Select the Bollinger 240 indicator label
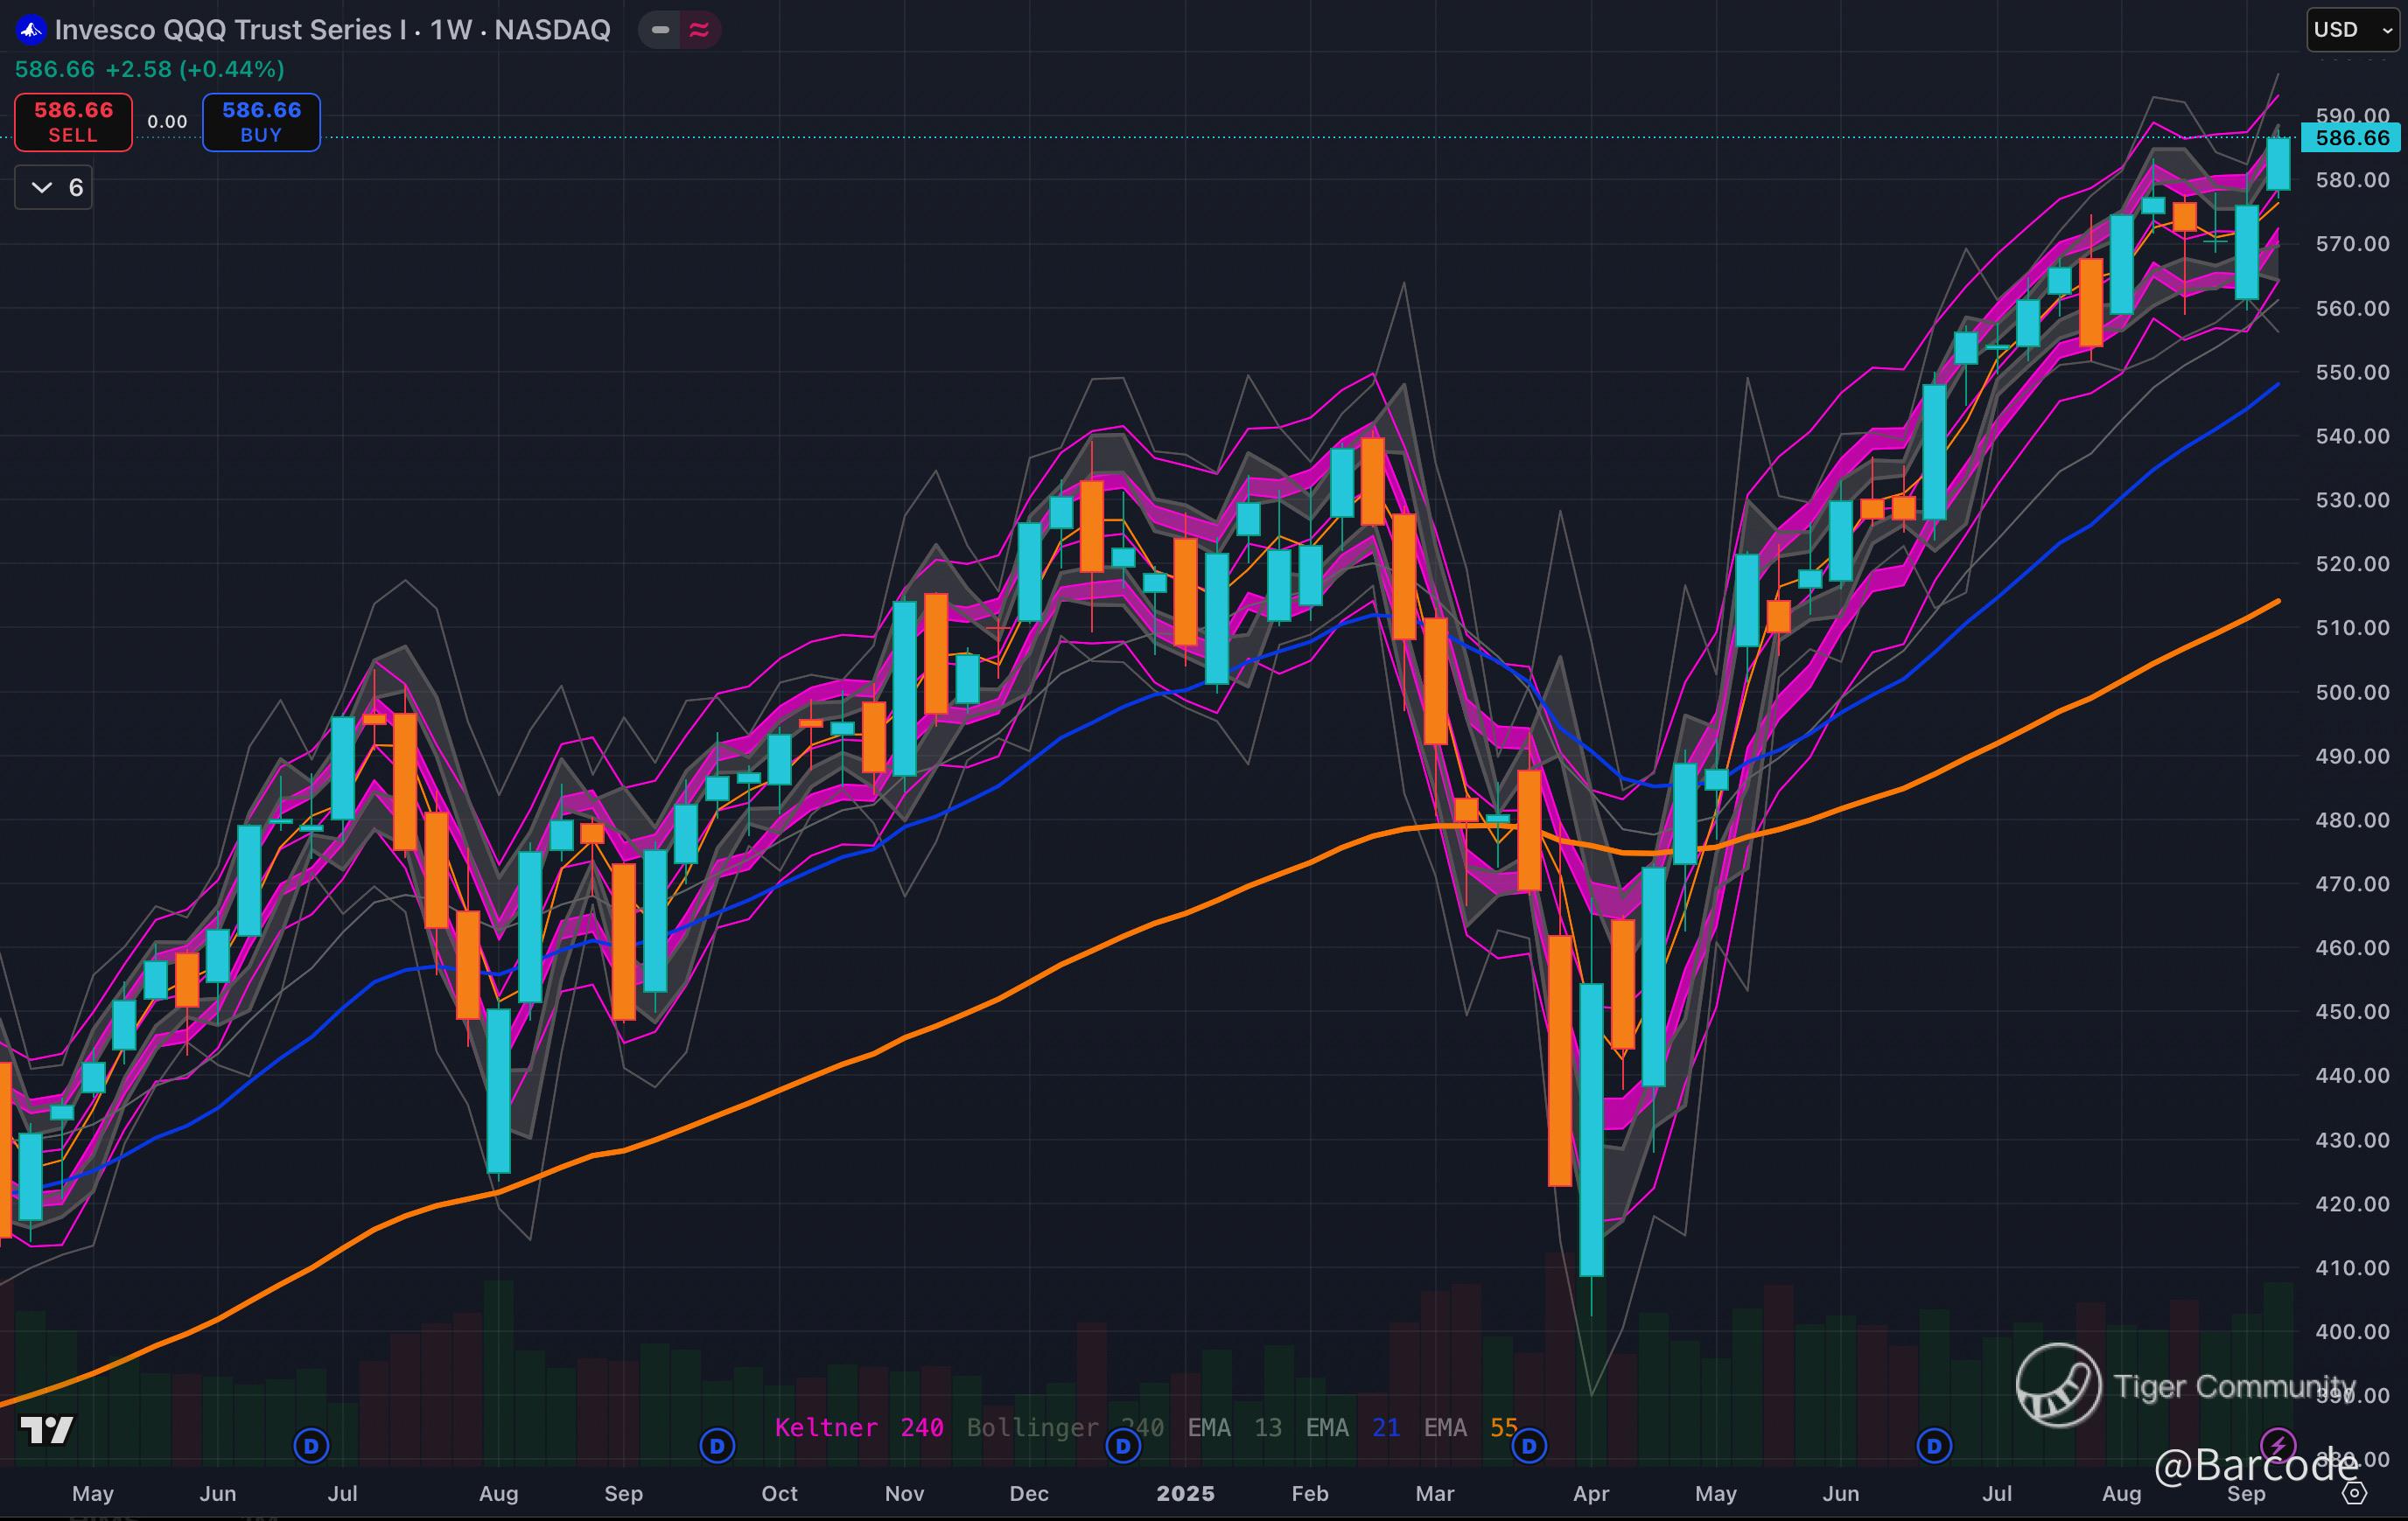This screenshot has height=1521, width=2408. (1064, 1427)
